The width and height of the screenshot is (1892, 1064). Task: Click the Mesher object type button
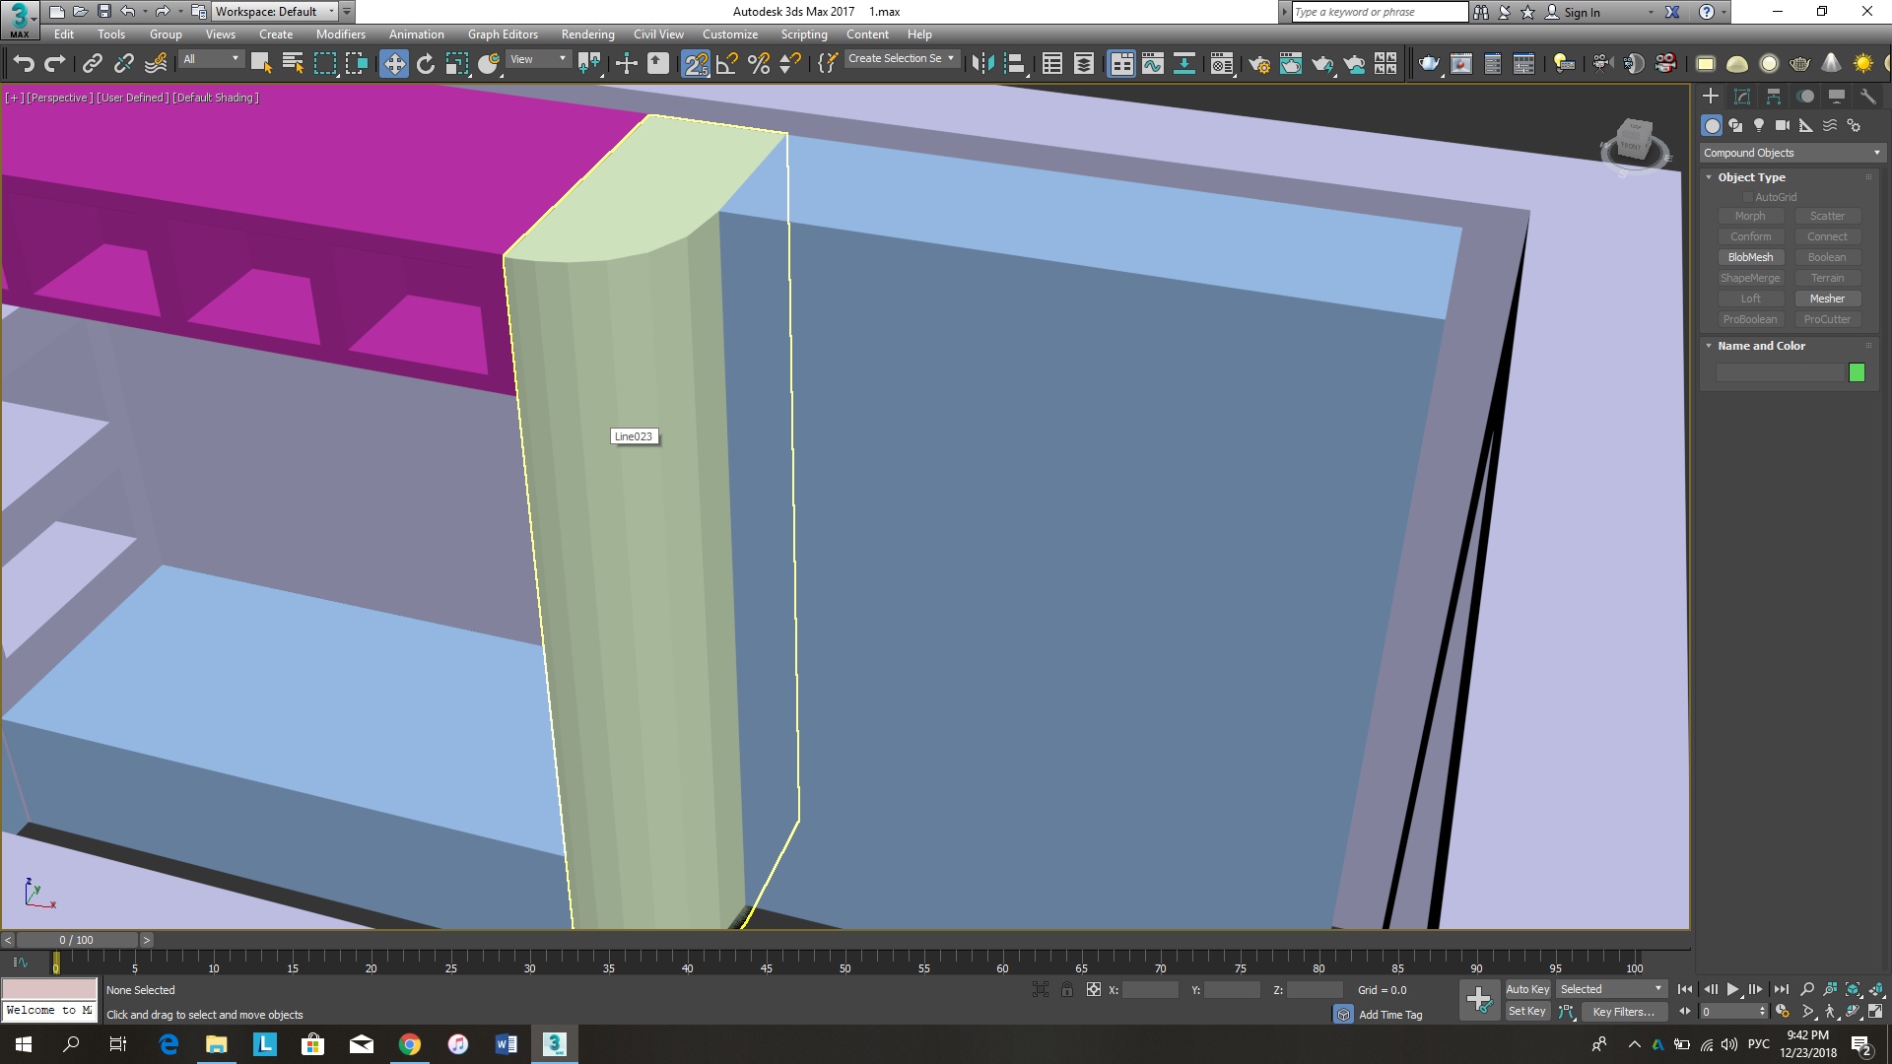coord(1826,299)
